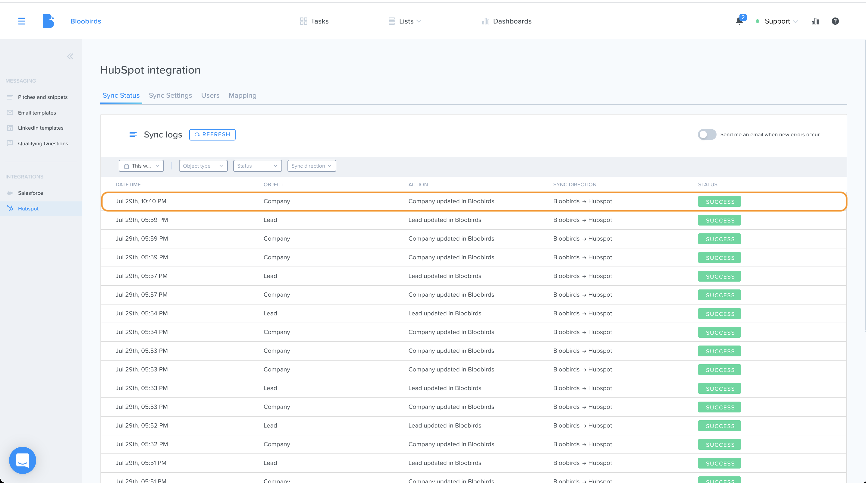866x483 pixels.
Task: Click the Lists icon in header
Action: pos(392,21)
